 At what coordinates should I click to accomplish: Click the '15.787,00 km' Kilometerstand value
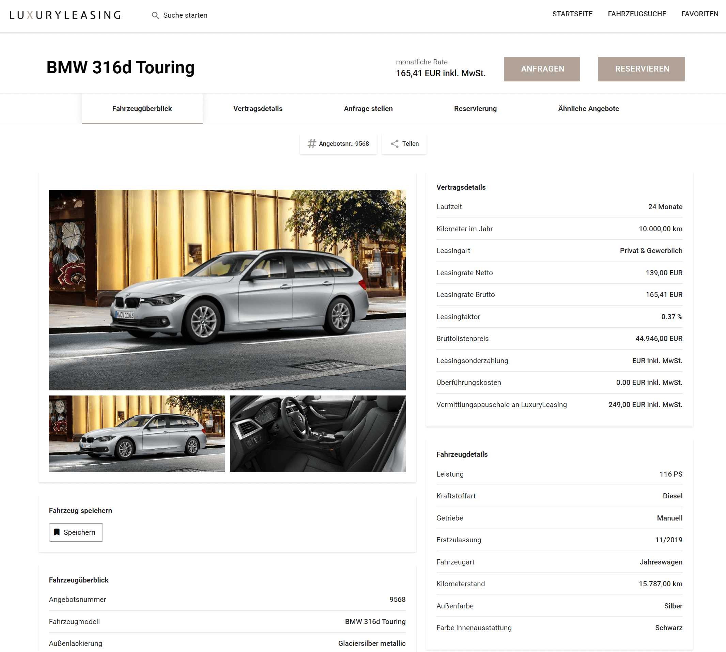[661, 584]
